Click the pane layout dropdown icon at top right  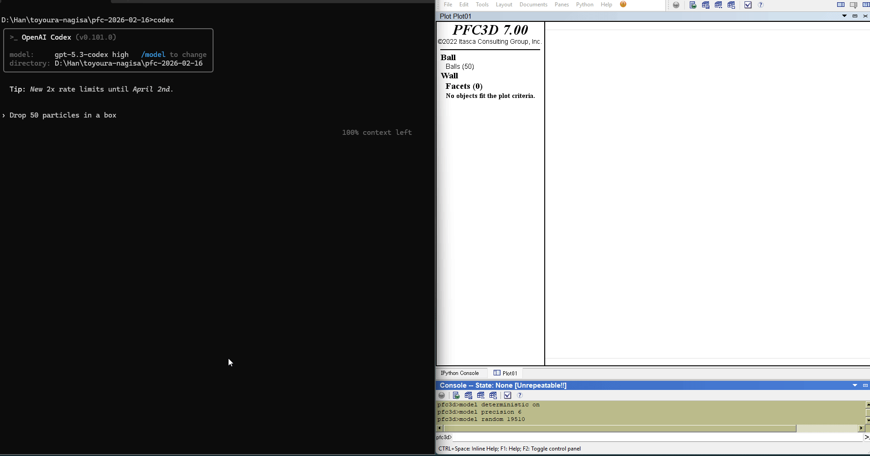pyautogui.click(x=854, y=5)
